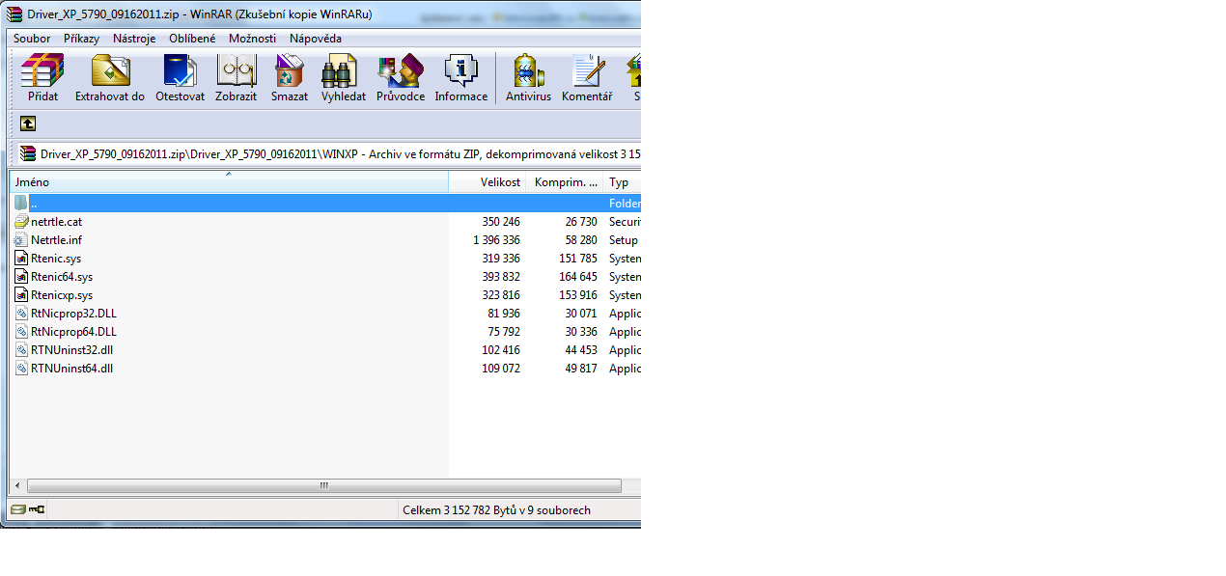Screen dimensions: 1226x576
Task: Click the compressed size value 151 785
Action: 578,259
